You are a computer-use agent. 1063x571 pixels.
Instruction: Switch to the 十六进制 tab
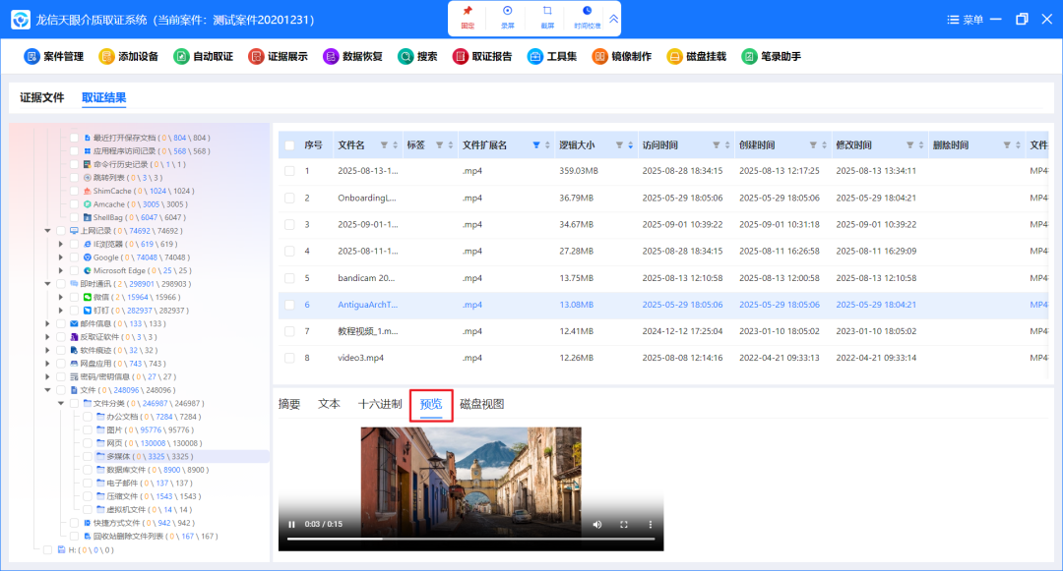click(x=379, y=404)
